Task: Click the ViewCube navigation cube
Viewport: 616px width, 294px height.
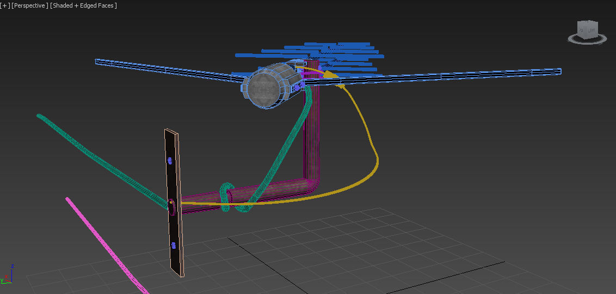Action: click(x=587, y=29)
